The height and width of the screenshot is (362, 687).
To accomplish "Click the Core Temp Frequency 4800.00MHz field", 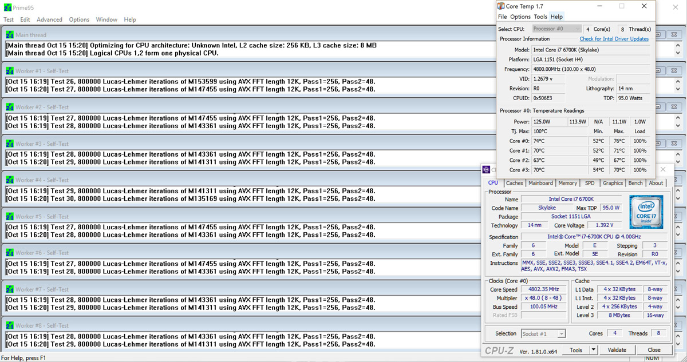I will tap(592, 69).
